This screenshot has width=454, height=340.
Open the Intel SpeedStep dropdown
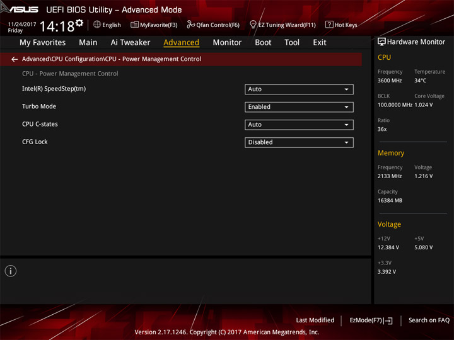click(299, 89)
